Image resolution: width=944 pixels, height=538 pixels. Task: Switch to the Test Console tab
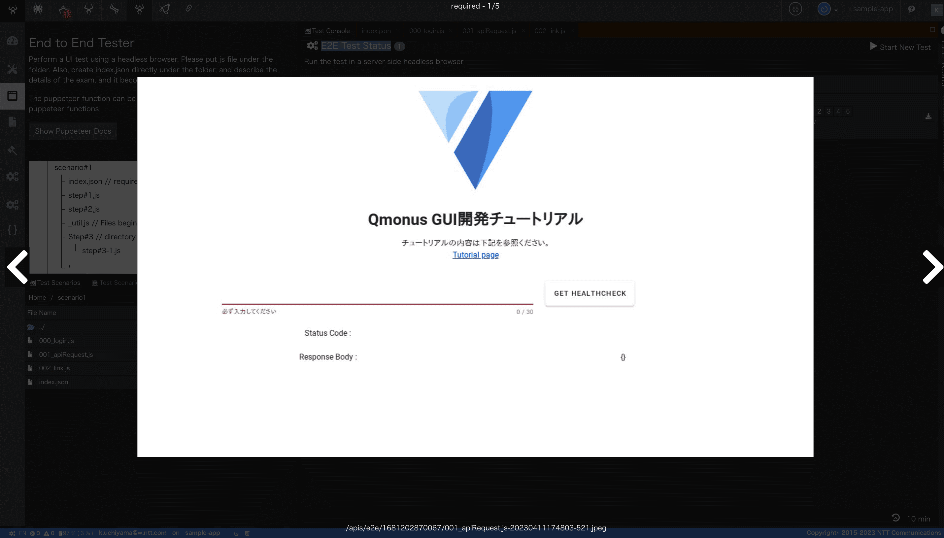pos(327,31)
